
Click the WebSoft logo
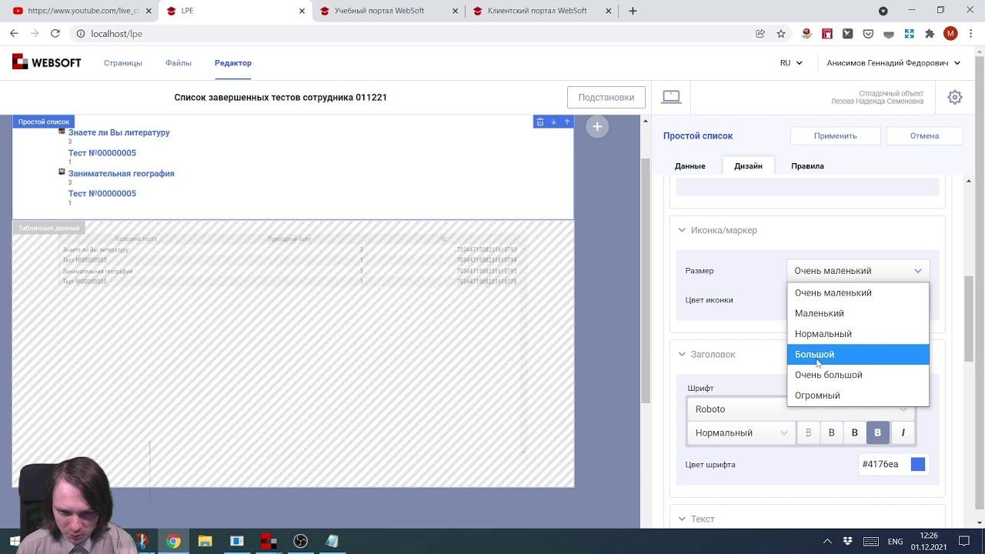[47, 62]
